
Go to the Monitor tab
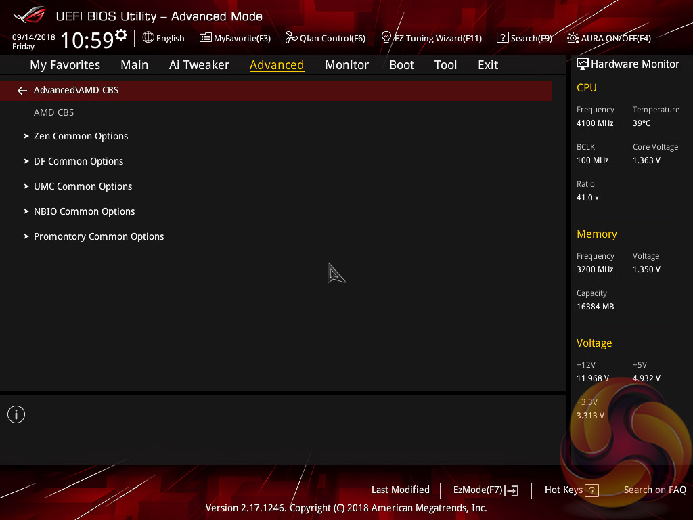[x=347, y=65]
